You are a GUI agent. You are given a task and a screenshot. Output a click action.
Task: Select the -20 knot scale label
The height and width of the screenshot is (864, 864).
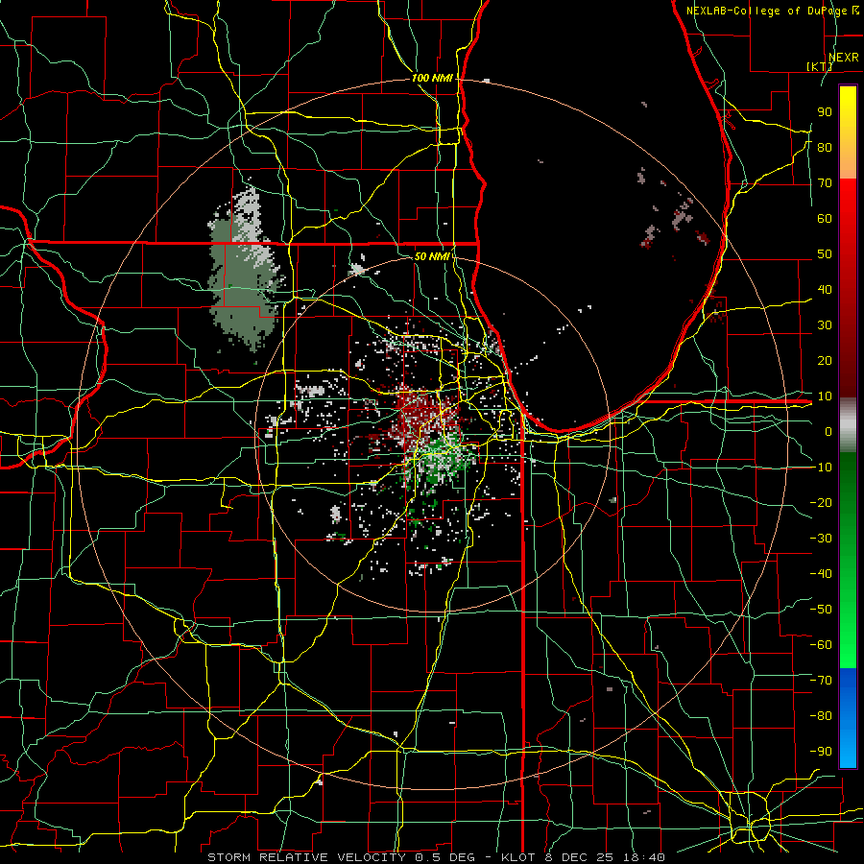(x=821, y=502)
